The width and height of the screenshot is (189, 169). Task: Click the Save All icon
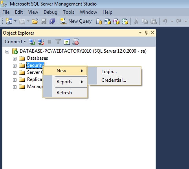(52, 21)
